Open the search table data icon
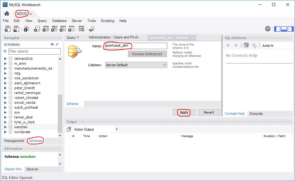This screenshot has height=181, width=295. (x=81, y=29)
